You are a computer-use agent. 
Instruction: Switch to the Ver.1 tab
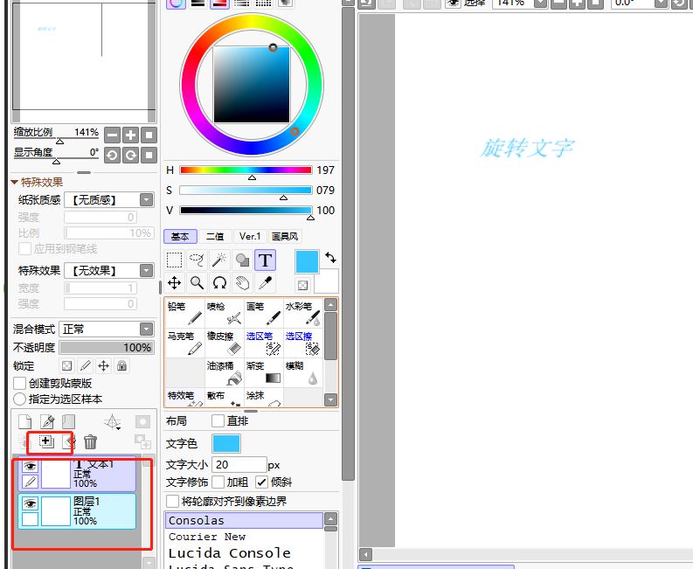250,237
